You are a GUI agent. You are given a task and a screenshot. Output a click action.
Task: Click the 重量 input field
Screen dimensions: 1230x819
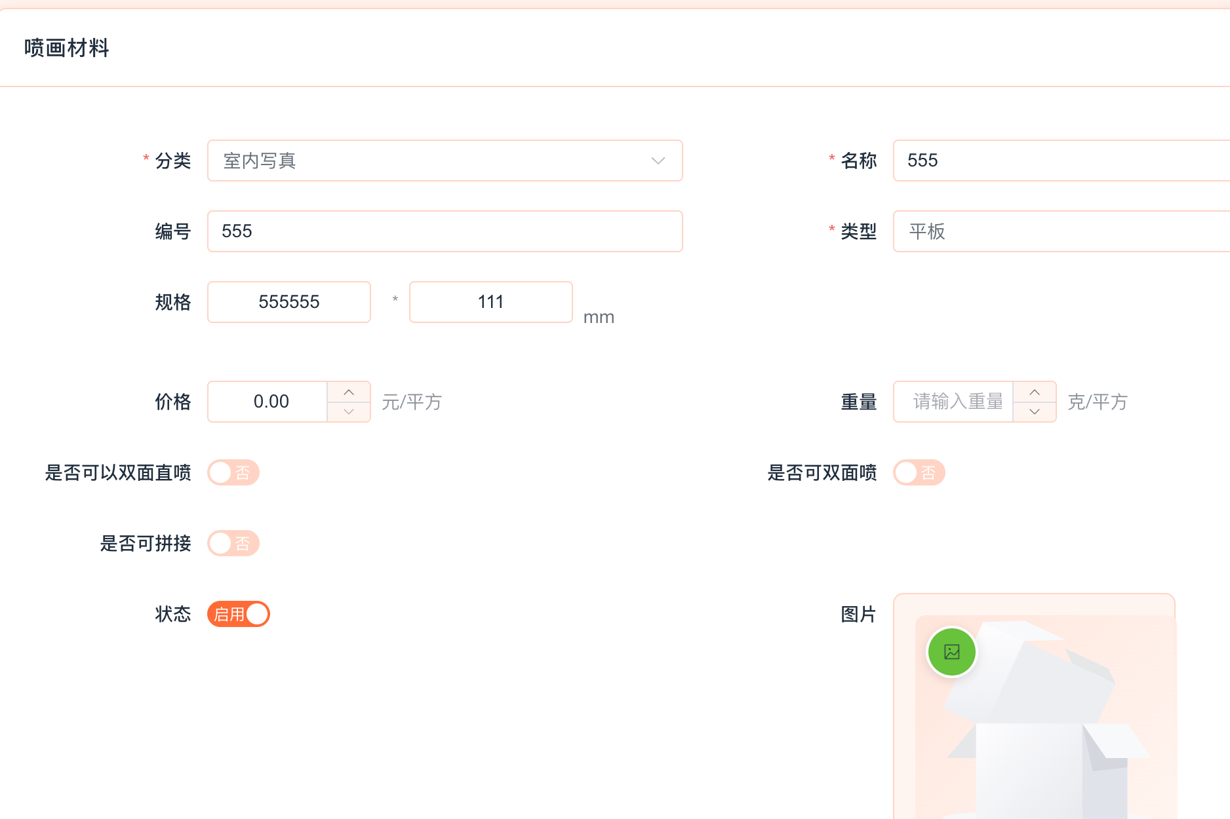[x=954, y=402]
